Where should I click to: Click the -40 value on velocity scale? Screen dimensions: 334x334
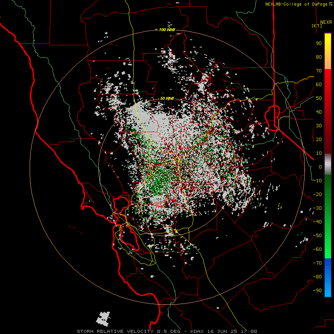pyautogui.click(x=317, y=222)
